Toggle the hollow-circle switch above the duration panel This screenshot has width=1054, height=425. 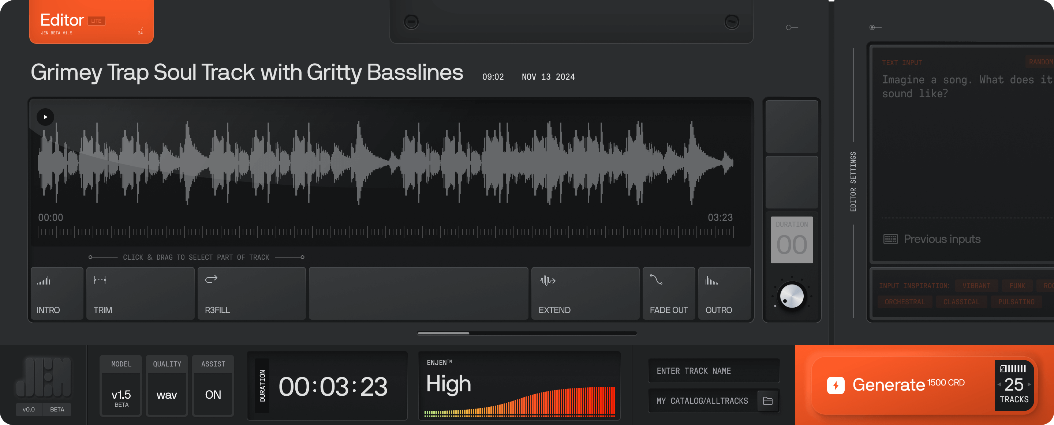(792, 27)
